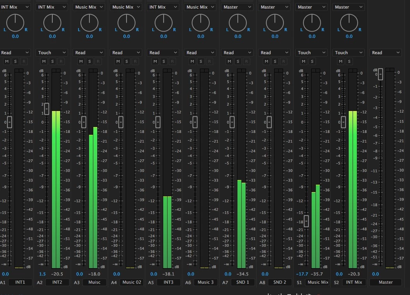Mute submix S1 Music Mix

click(x=304, y=61)
